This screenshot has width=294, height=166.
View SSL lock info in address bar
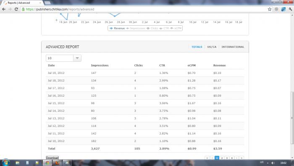click(23, 9)
